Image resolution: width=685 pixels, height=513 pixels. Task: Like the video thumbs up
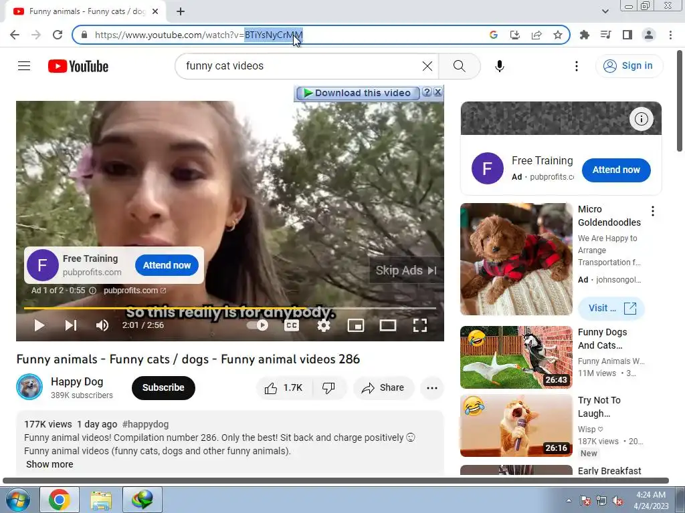284,388
